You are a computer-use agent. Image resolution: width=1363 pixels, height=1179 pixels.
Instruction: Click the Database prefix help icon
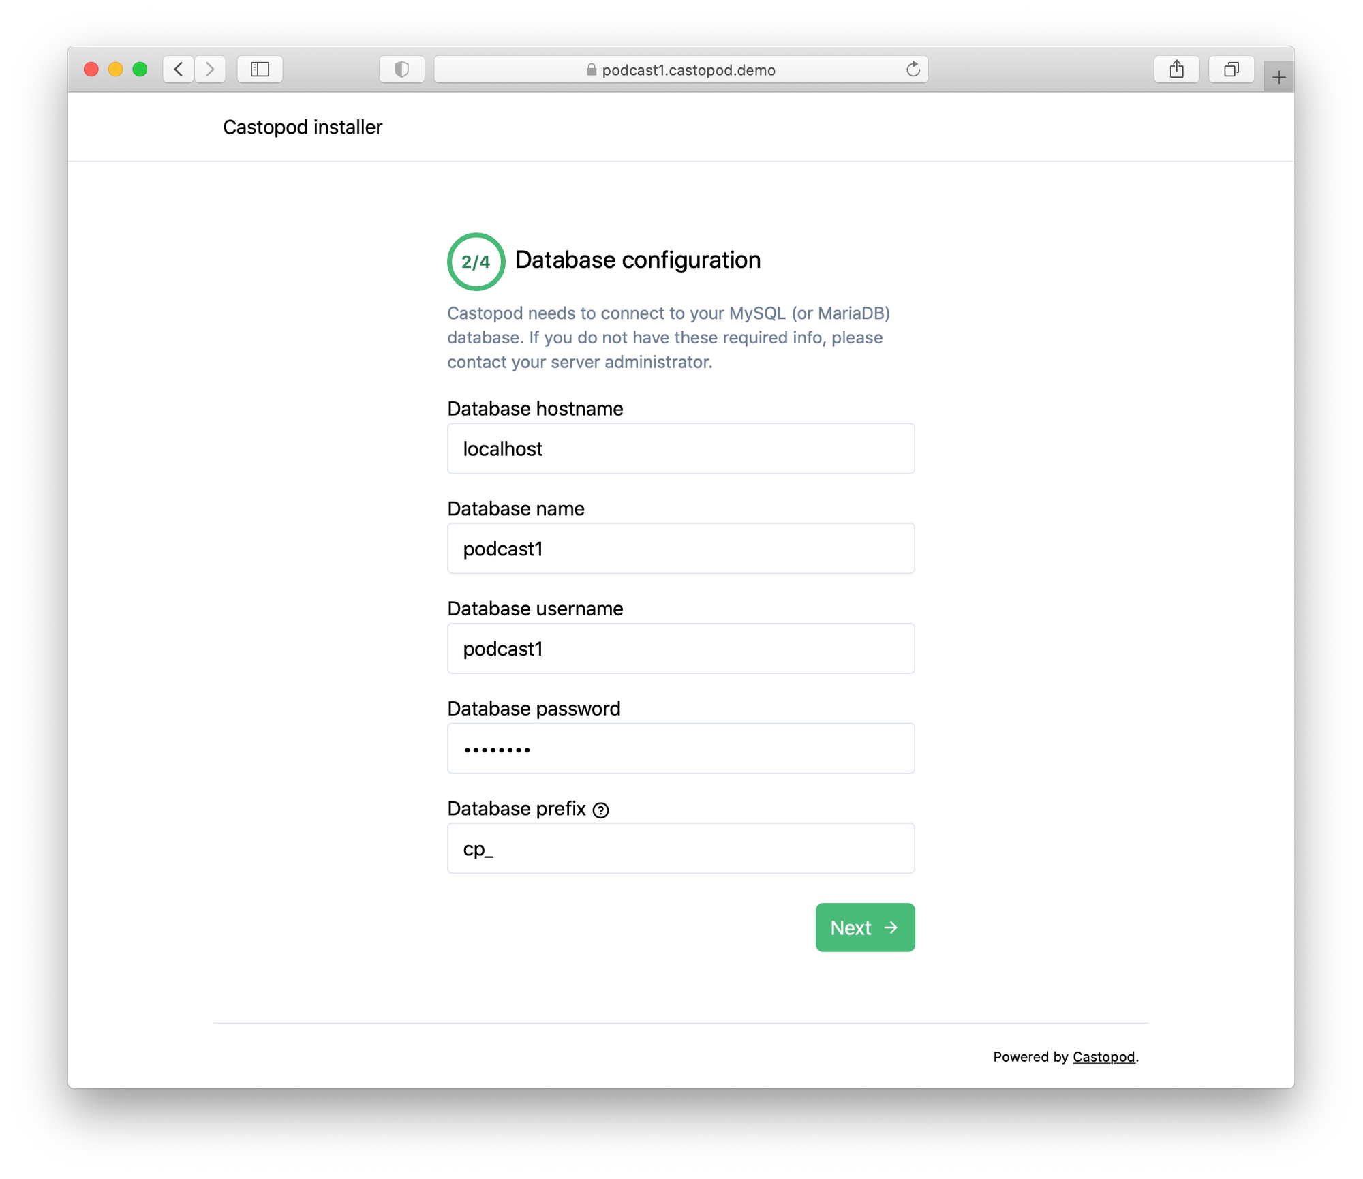point(600,810)
